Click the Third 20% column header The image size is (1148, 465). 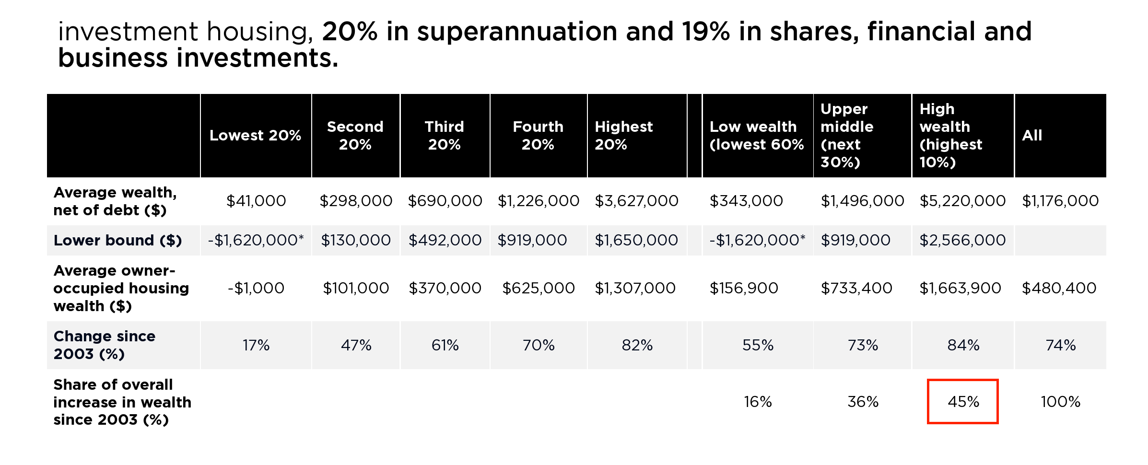[445, 136]
